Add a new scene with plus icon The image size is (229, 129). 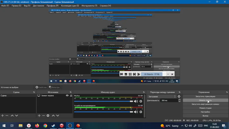click(3, 116)
